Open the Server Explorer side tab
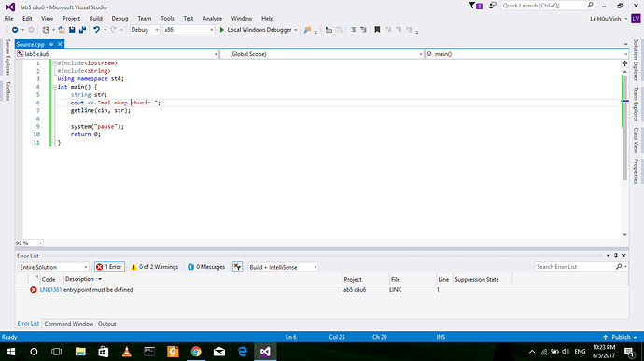 7,57
